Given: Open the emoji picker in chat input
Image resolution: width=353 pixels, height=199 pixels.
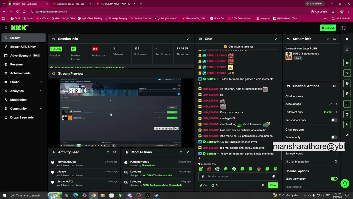Looking at the screenshot, I should (x=274, y=176).
